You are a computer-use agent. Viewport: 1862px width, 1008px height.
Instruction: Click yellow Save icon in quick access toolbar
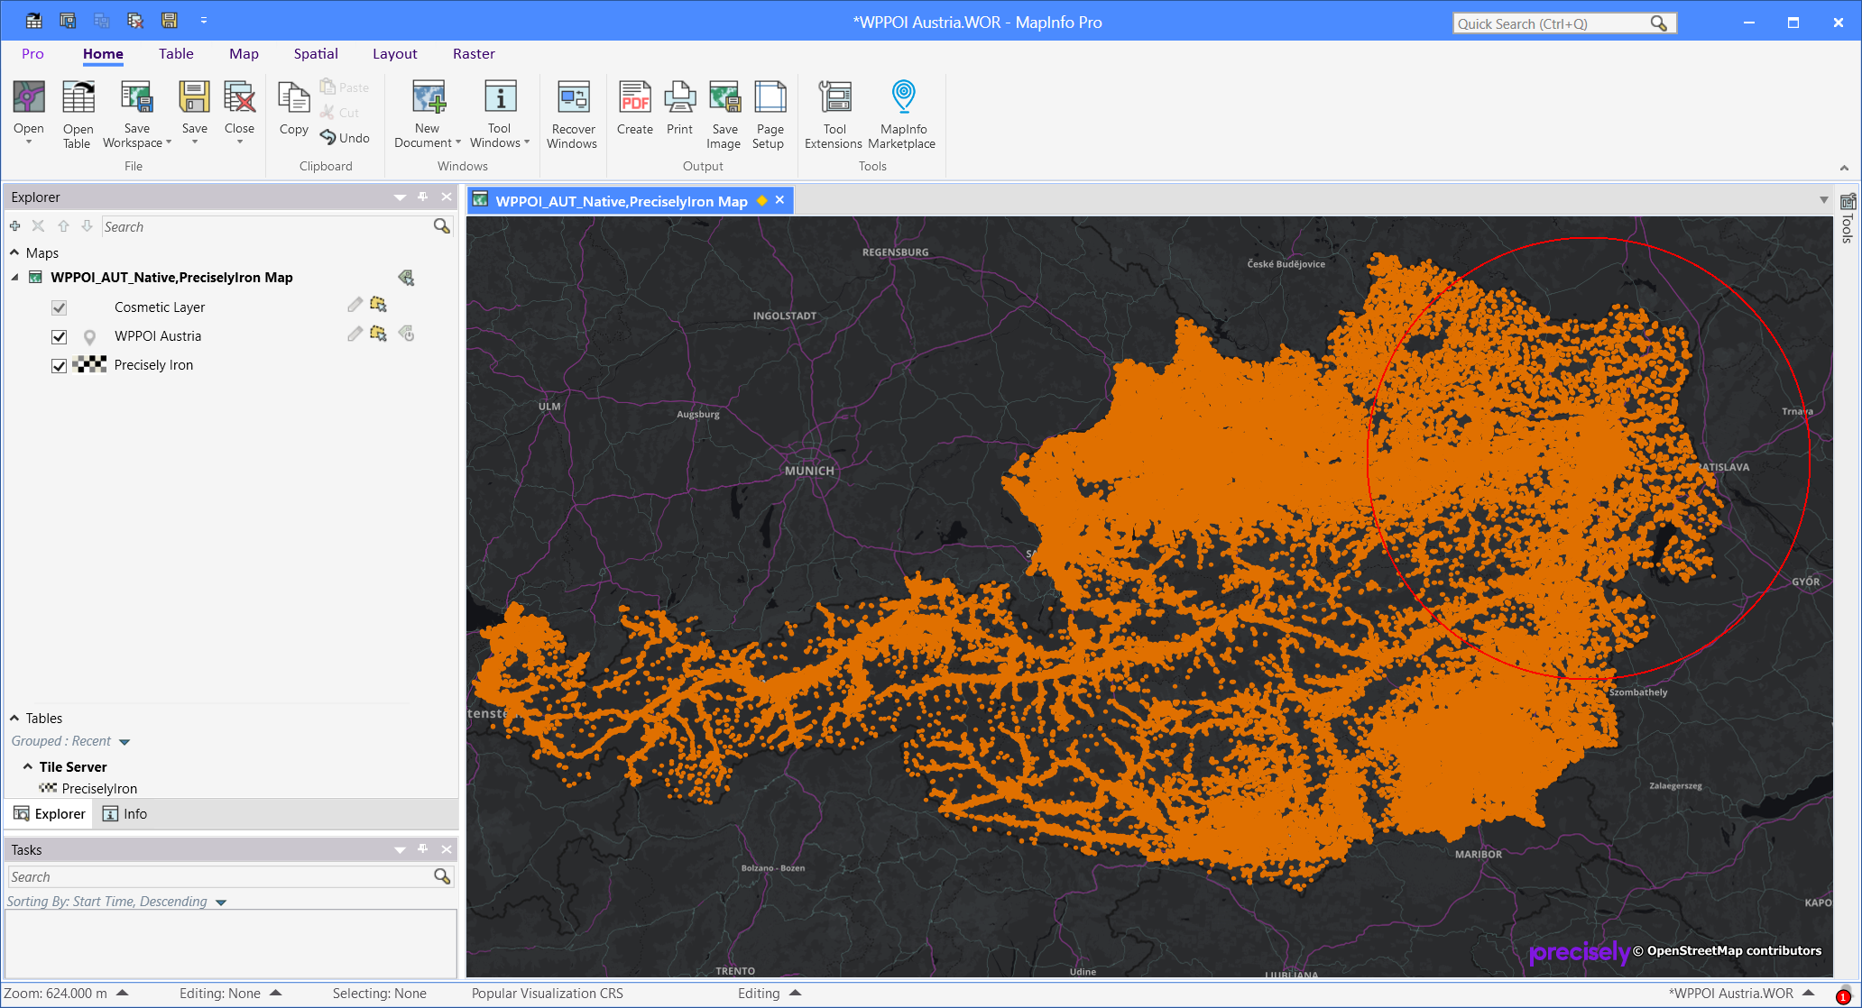[169, 20]
